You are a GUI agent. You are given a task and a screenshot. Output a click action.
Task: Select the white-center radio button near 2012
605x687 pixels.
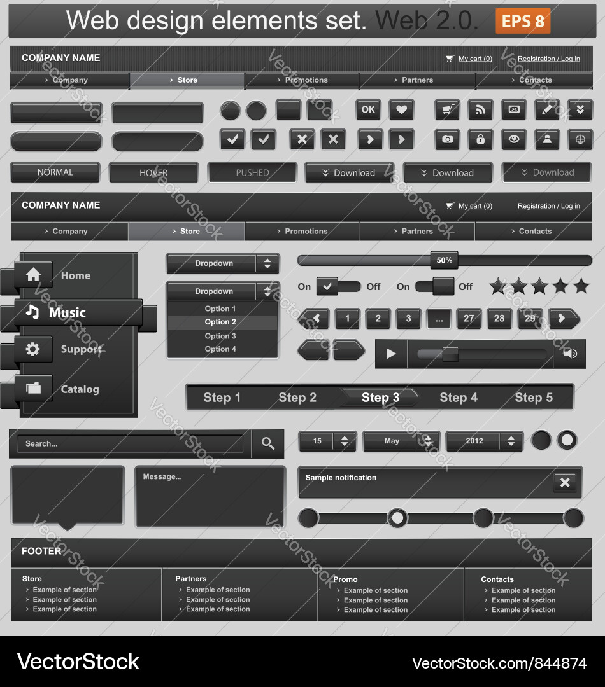click(567, 440)
